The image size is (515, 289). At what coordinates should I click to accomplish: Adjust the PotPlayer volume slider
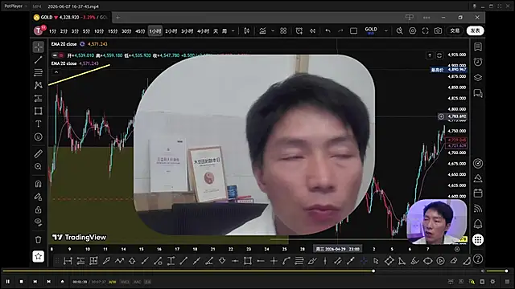point(496,271)
